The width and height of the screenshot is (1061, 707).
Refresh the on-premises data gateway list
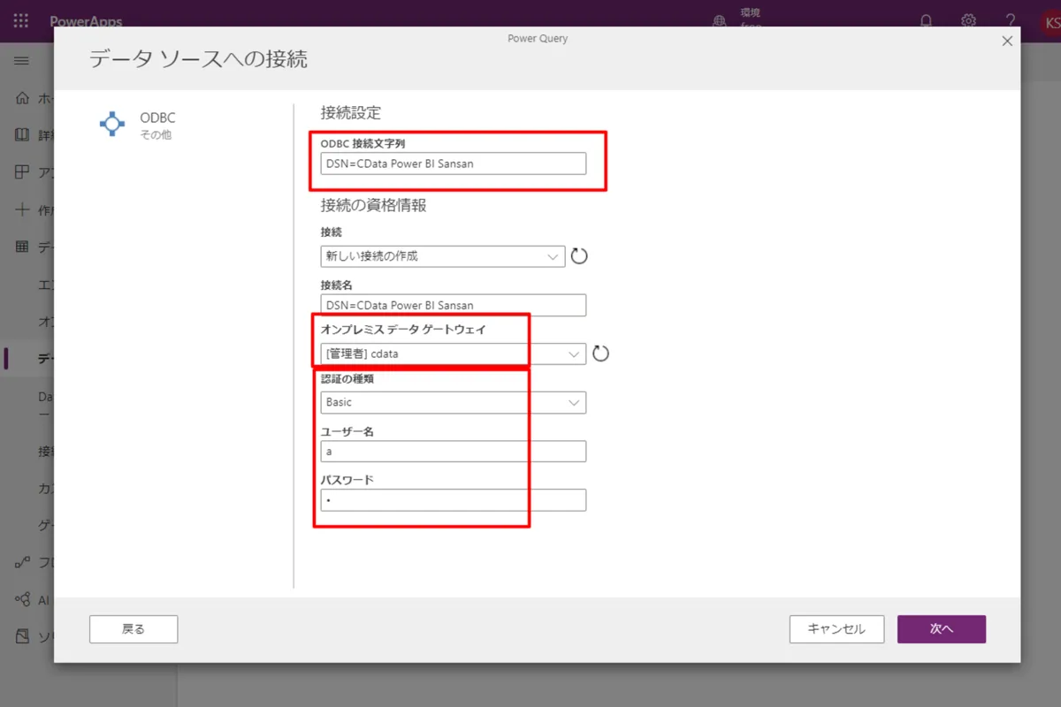(603, 353)
